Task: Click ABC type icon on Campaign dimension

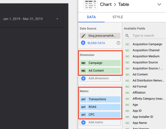Action: (83, 63)
